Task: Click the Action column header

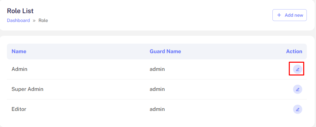Action: 294,52
